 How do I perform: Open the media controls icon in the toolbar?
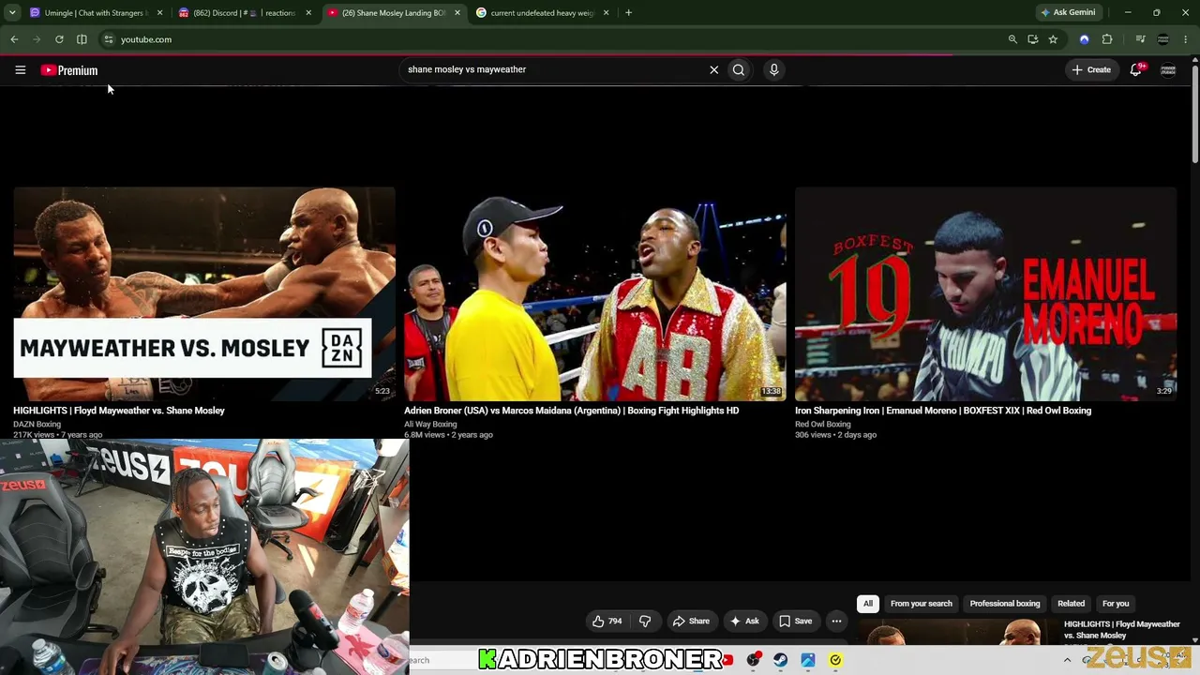(1140, 39)
